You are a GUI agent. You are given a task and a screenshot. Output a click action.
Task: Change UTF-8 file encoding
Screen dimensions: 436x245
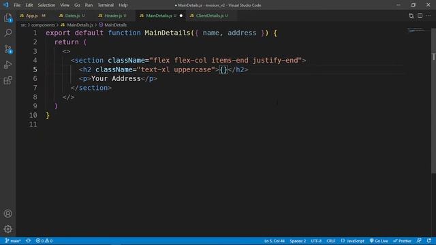(x=316, y=241)
